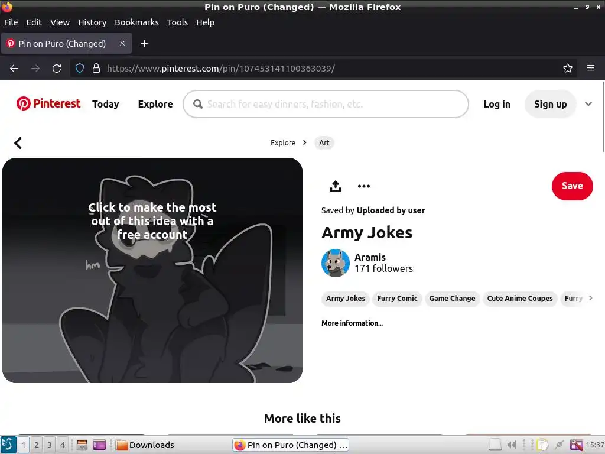605x454 pixels.
Task: Open the taskbar file manager icon
Action: click(x=82, y=445)
